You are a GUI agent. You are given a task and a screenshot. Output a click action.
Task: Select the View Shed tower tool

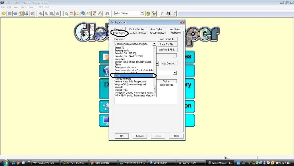tap(94, 13)
